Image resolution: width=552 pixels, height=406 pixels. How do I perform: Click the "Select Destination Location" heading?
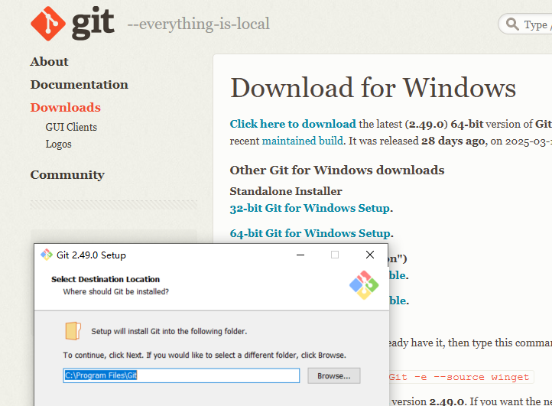coord(106,279)
